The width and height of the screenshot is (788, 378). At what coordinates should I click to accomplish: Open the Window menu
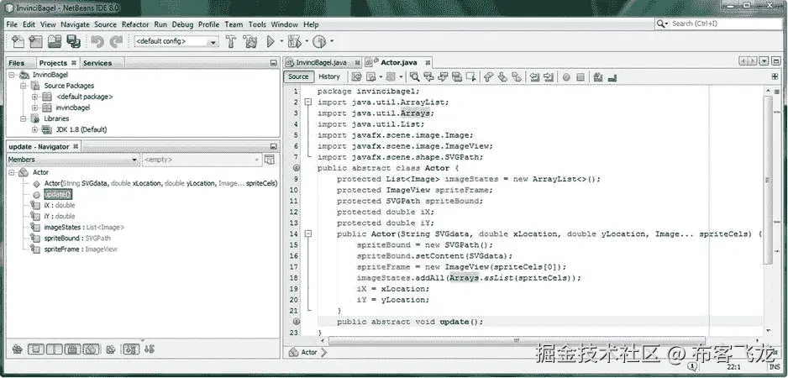[x=285, y=24]
